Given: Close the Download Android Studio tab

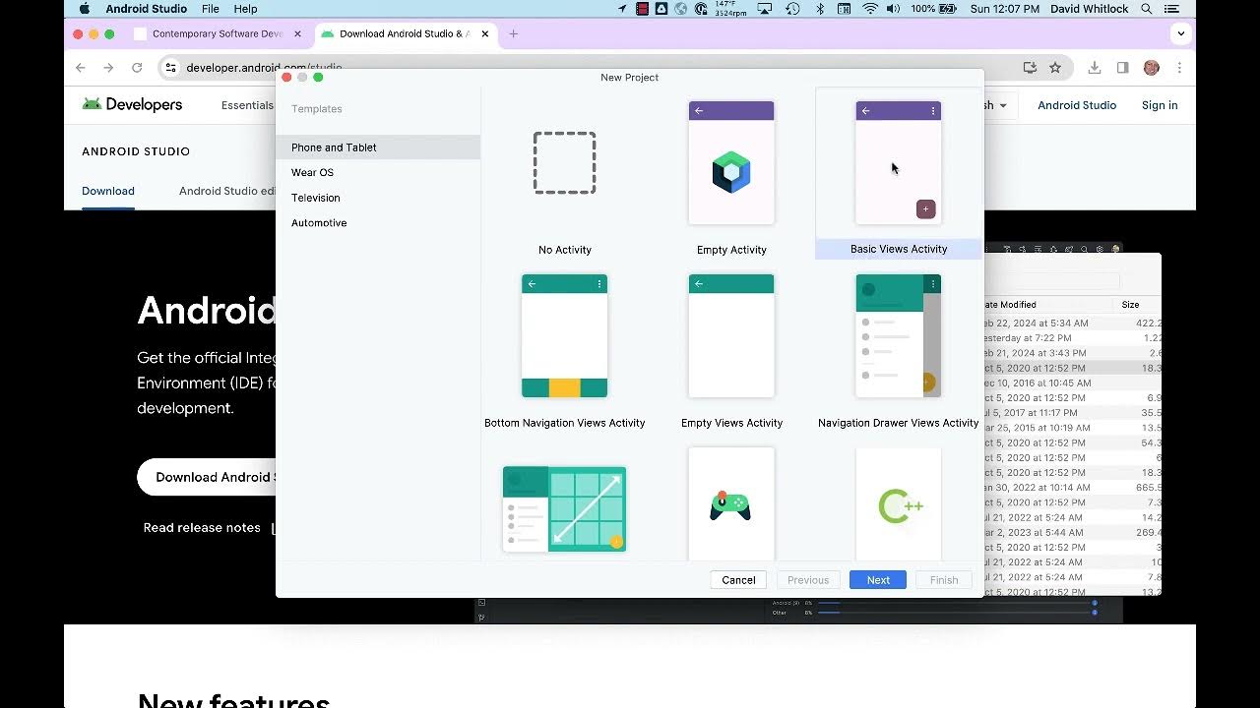Looking at the screenshot, I should (x=485, y=33).
